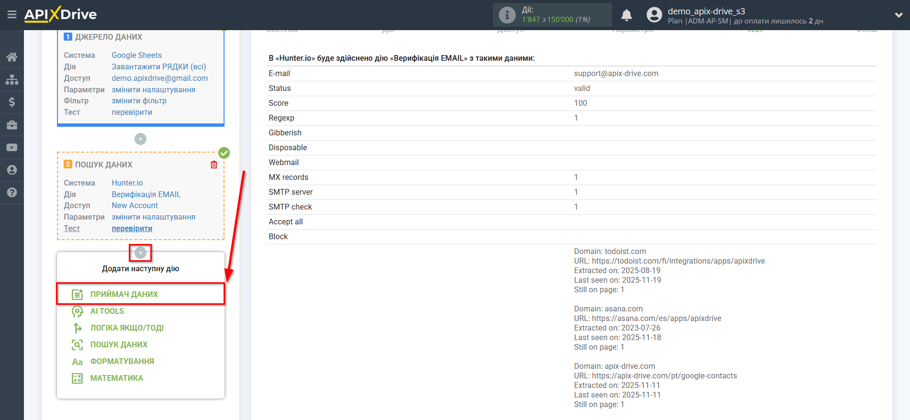Click the SMTP check row label
Screen dimensions: 910x420
coord(290,207)
